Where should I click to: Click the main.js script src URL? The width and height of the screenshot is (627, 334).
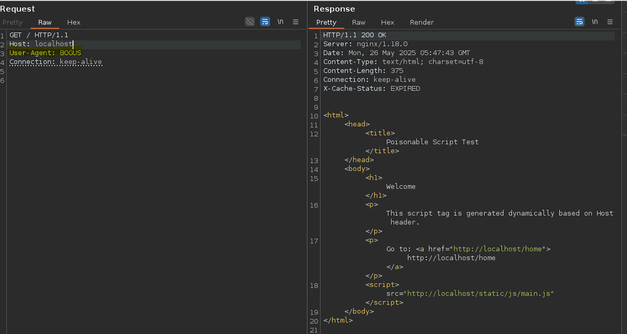point(479,294)
